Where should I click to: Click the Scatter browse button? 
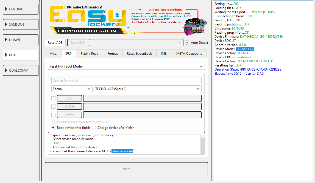click(69, 115)
